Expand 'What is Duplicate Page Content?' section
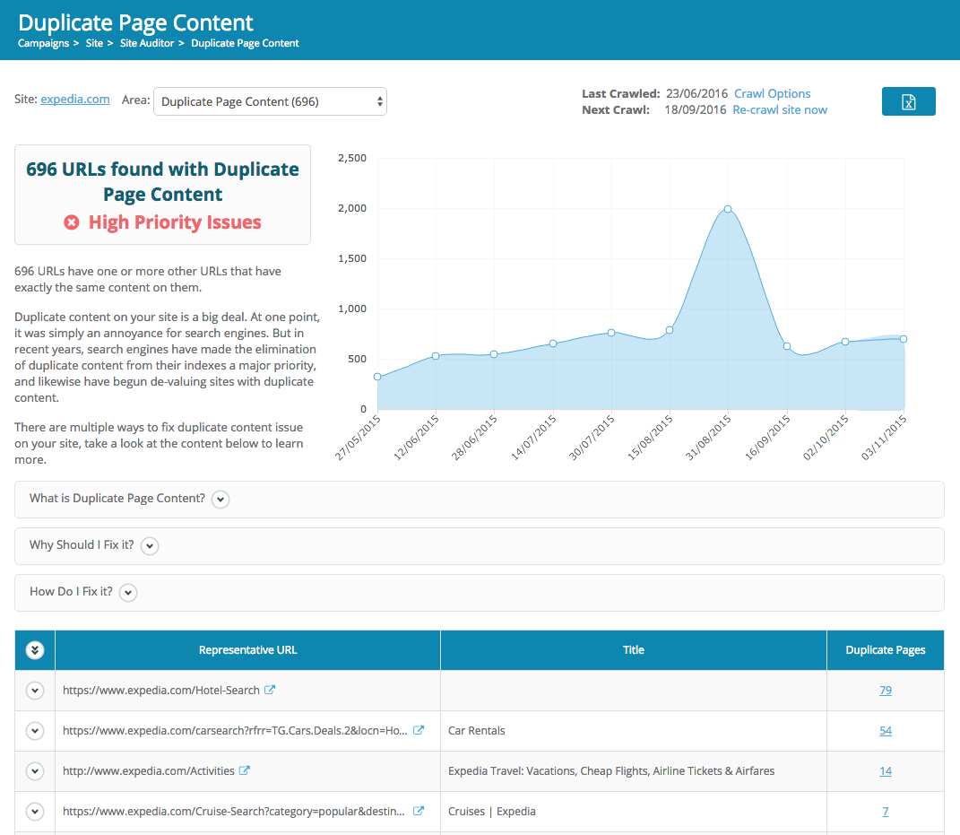 click(x=221, y=499)
